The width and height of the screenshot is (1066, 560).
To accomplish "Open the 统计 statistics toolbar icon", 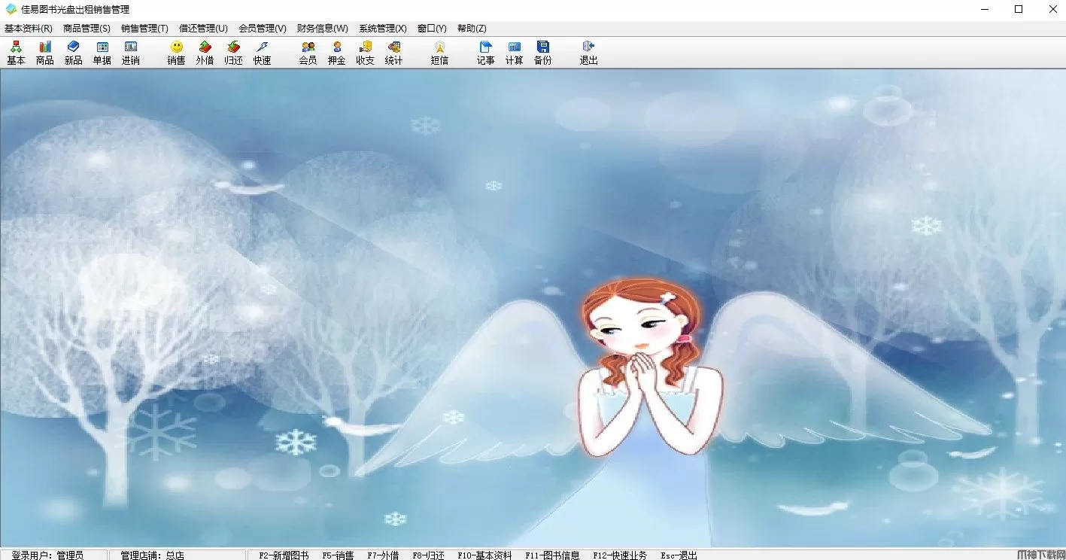I will pos(393,53).
